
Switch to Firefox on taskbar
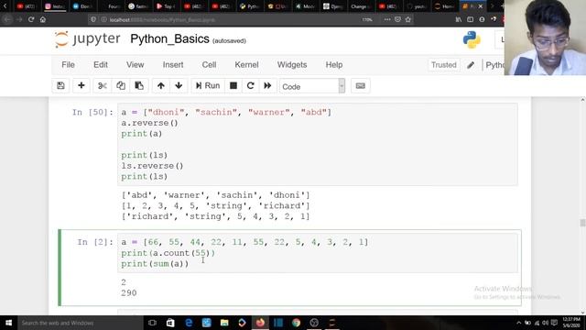click(x=260, y=323)
